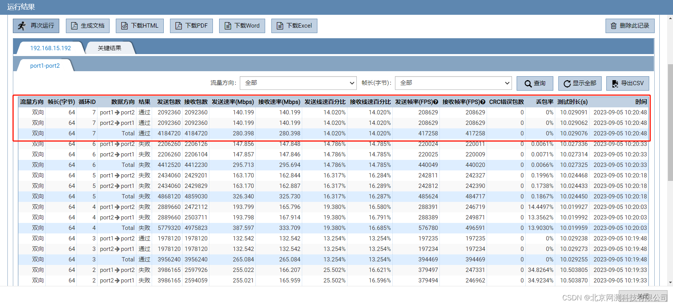The height and width of the screenshot is (305, 673).
Task: Switch to the 关键结果 tab
Action: [x=110, y=48]
